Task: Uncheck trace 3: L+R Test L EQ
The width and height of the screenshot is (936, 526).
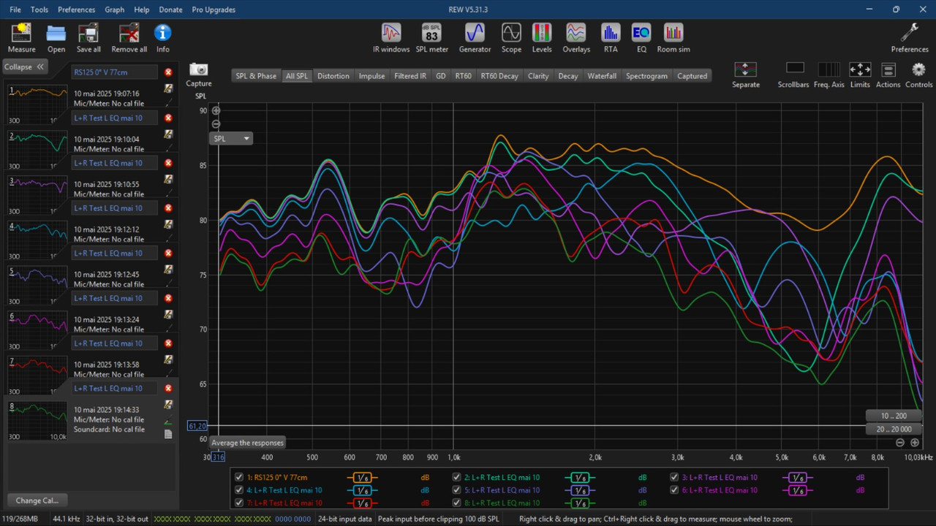Action: pyautogui.click(x=674, y=477)
